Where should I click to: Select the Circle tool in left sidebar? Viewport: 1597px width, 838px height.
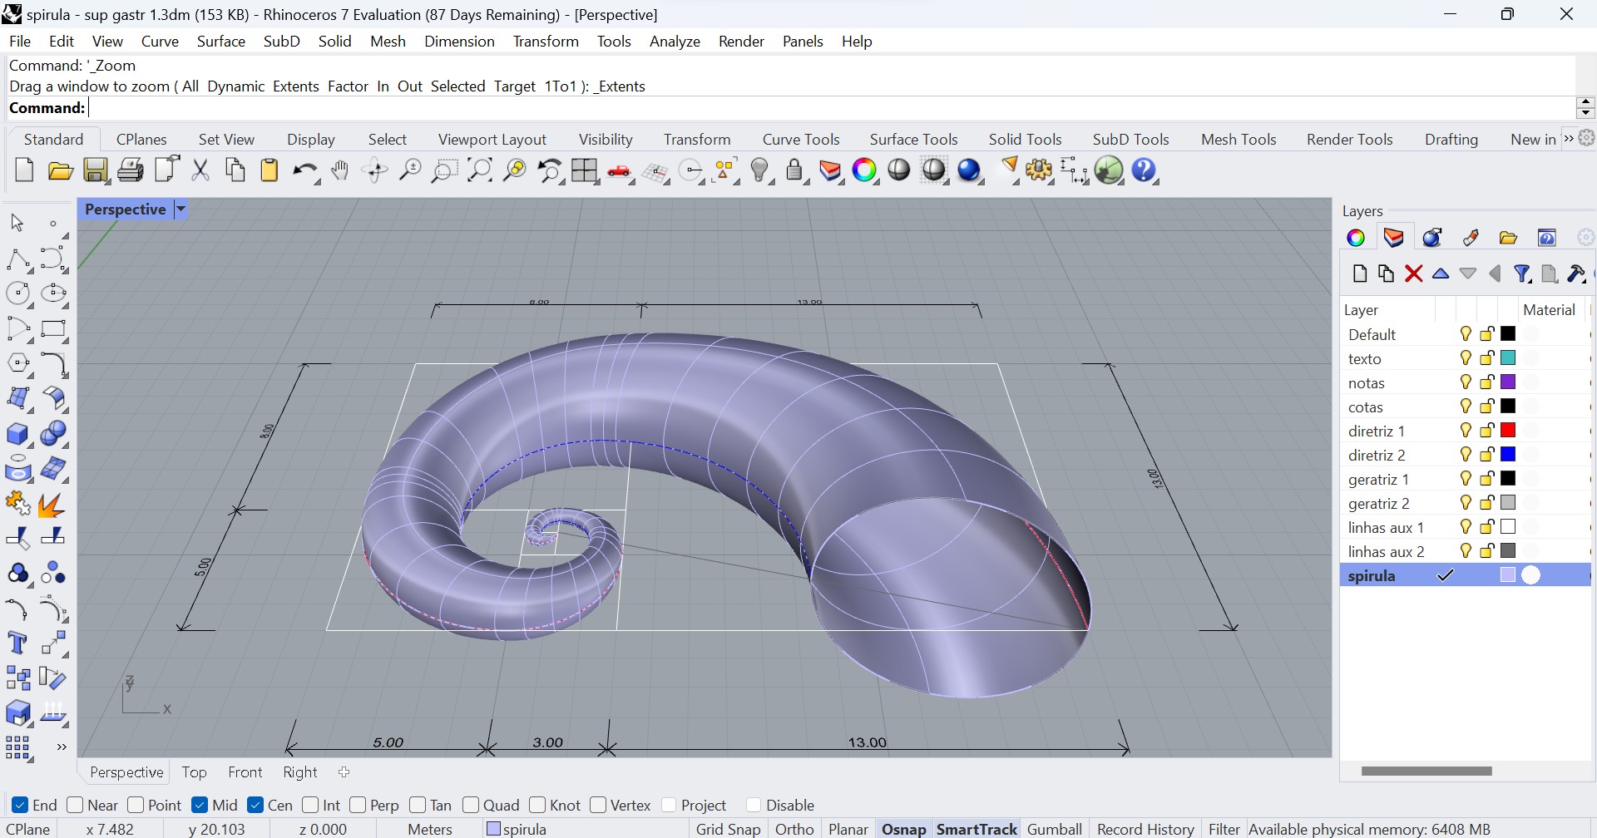click(17, 293)
